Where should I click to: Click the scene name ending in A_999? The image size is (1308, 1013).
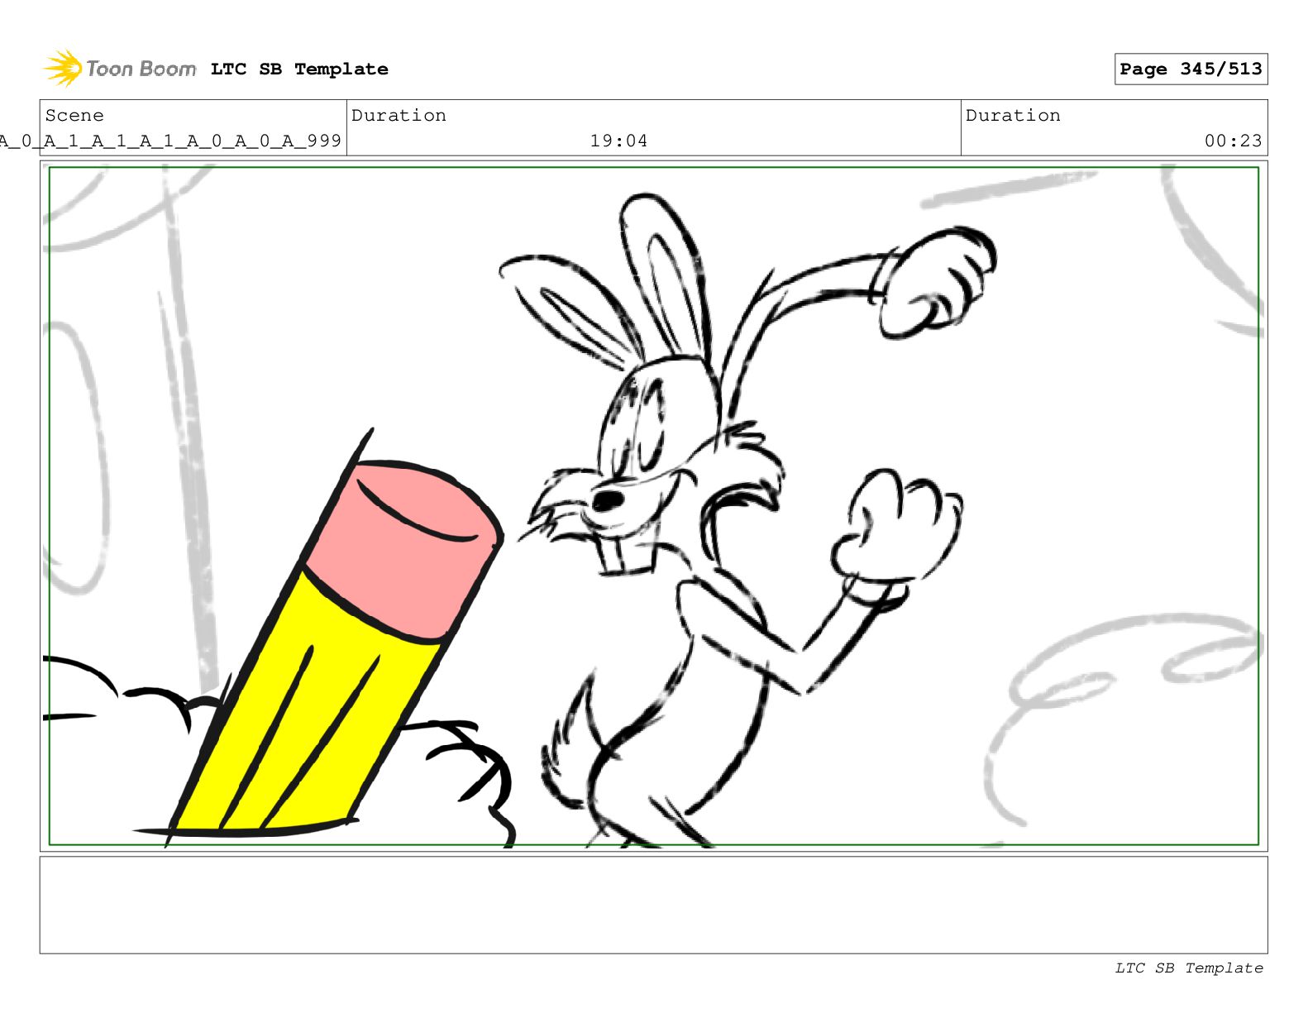coord(171,141)
